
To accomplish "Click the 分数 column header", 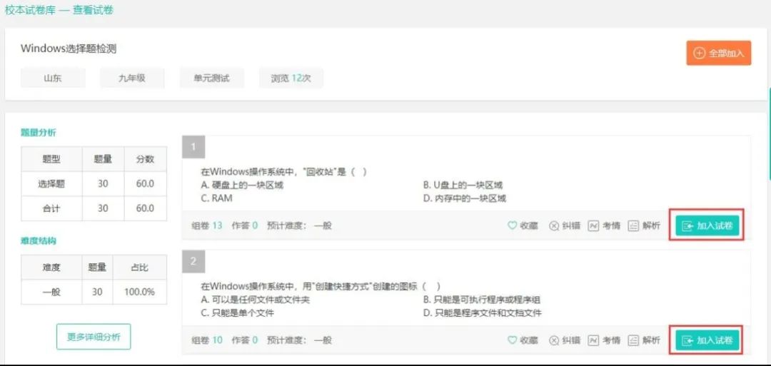I will (x=145, y=159).
